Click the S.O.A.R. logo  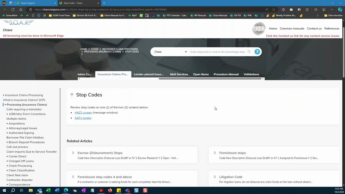(19, 23)
